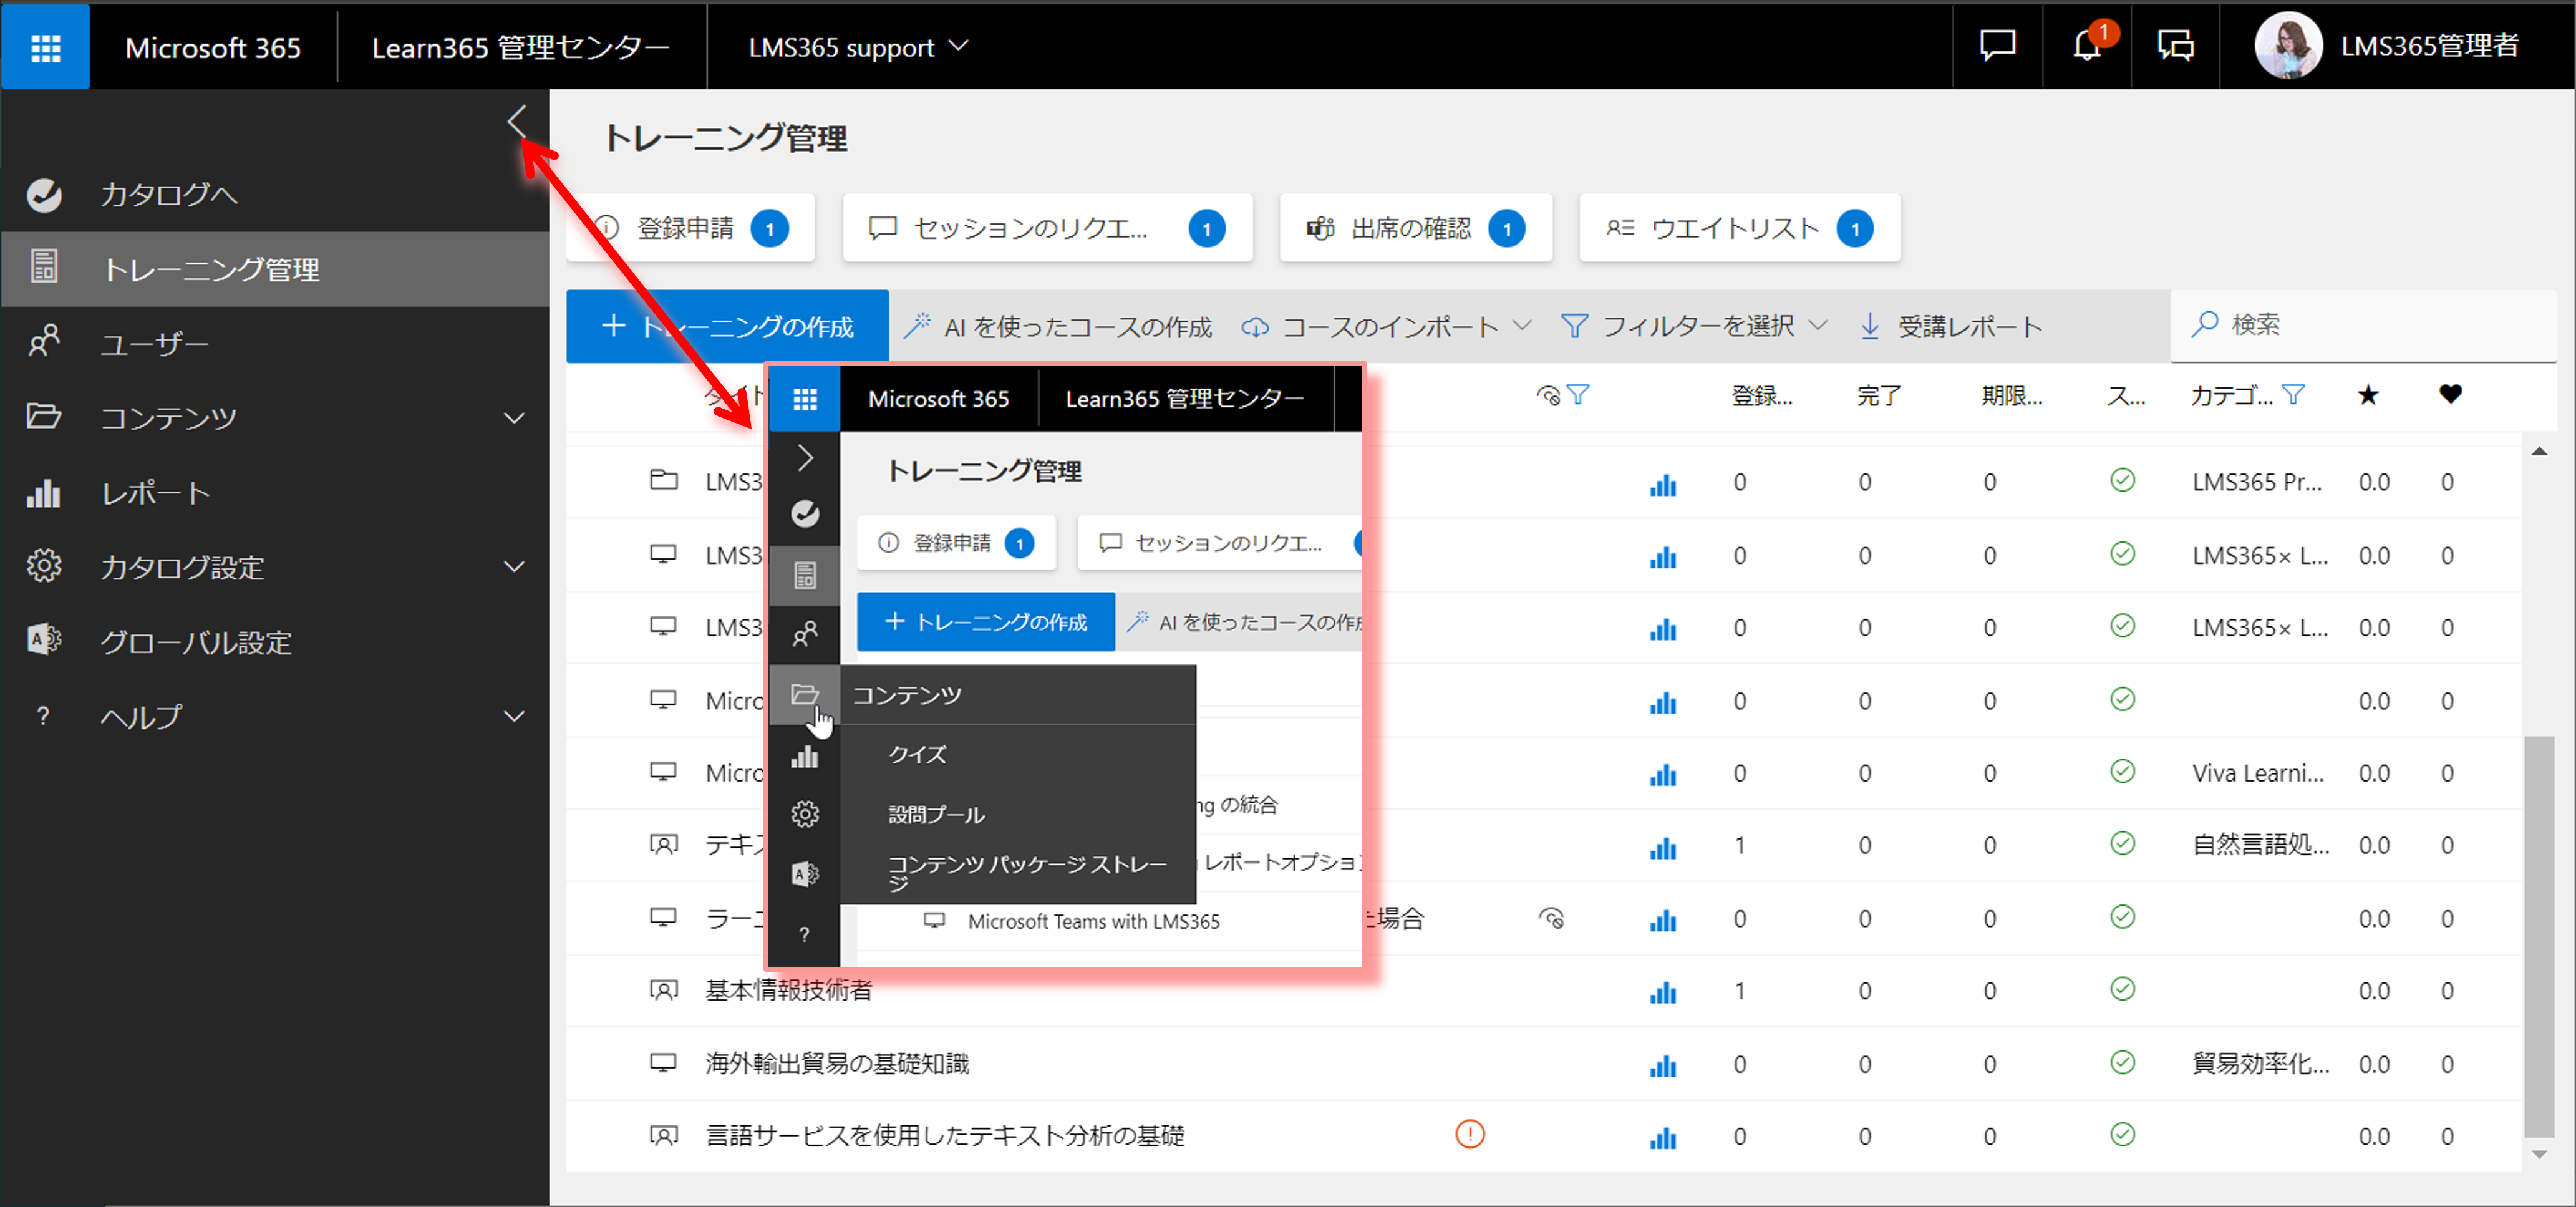Filter by the カテゴリ column filter icon

(x=2294, y=395)
